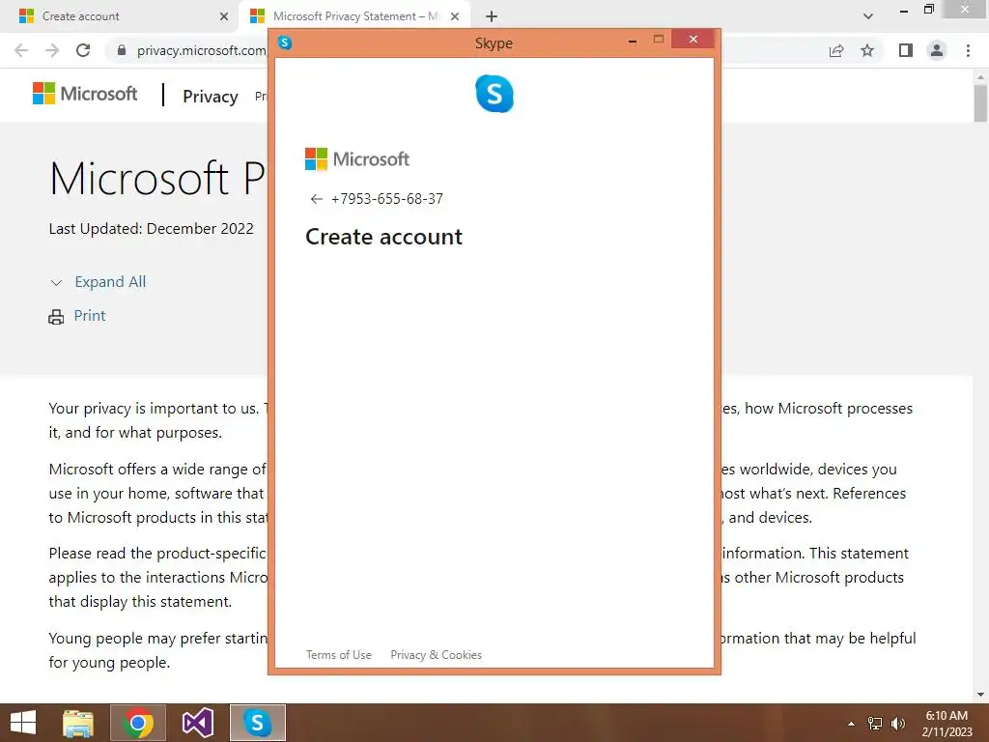
Task: Click the Microsoft logo in the Skype window
Action: point(357,159)
